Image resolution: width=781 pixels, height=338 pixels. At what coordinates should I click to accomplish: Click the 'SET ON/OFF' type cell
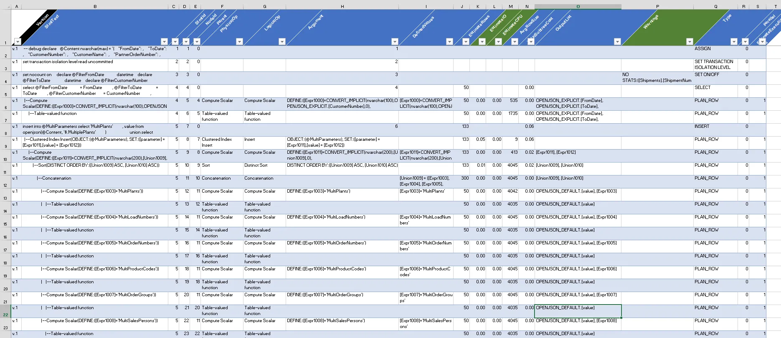pyautogui.click(x=716, y=78)
